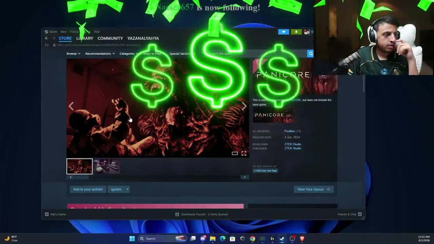434x244 pixels.
Task: Click the Steam page vertical scrollbar
Action: [x=364, y=83]
